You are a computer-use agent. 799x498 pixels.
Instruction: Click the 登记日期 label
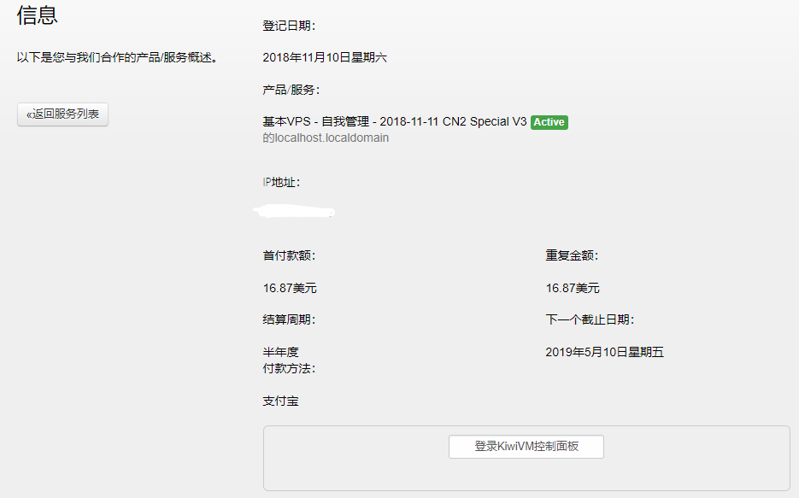(x=290, y=26)
